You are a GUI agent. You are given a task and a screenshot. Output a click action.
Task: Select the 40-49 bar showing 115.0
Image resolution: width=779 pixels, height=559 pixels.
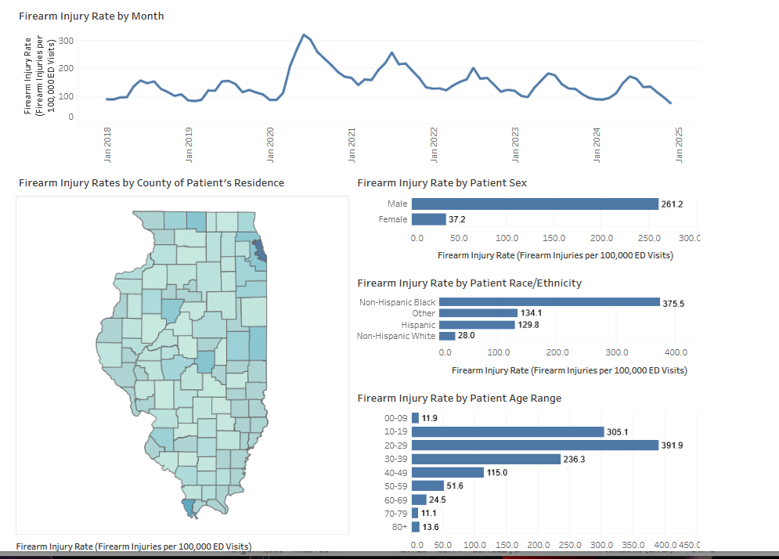pyautogui.click(x=449, y=472)
